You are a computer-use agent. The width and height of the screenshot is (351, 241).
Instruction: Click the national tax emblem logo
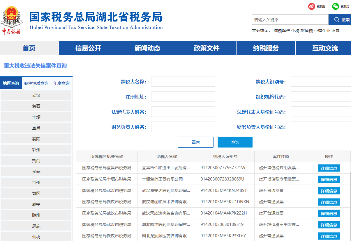click(x=11, y=17)
